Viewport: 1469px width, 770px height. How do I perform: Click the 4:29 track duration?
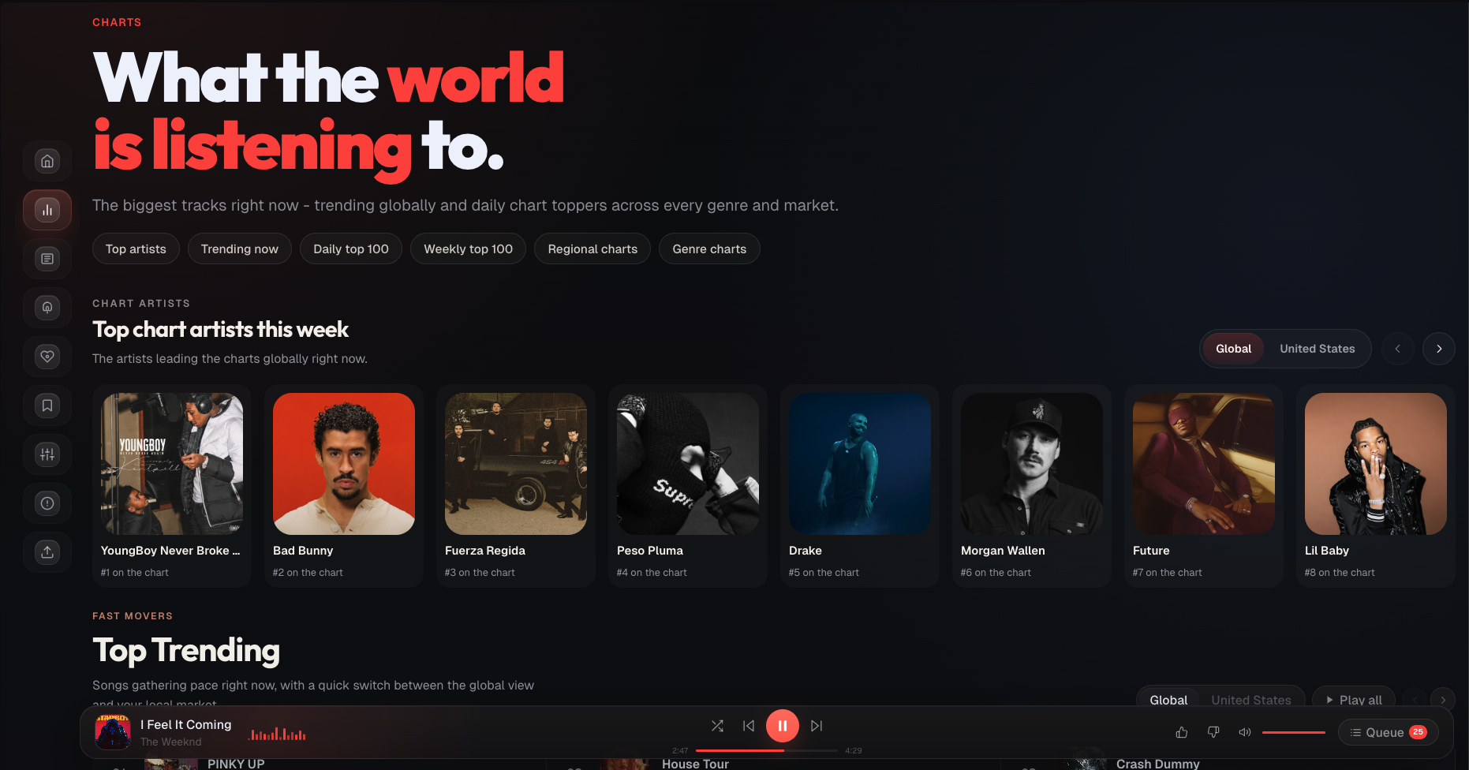tap(854, 750)
